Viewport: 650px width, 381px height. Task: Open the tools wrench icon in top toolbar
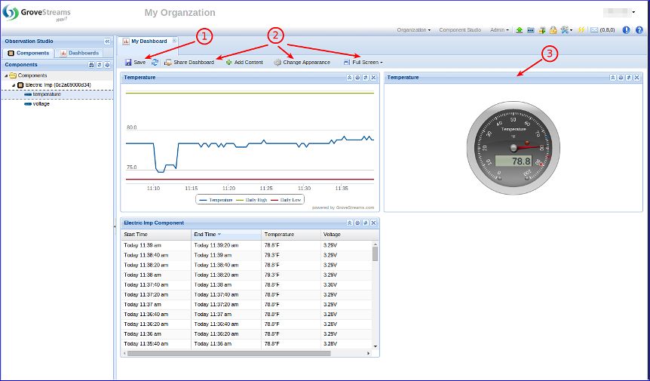(565, 30)
